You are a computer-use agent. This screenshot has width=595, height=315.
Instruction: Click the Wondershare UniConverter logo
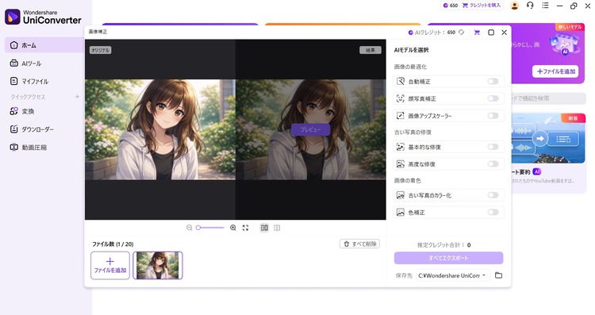[43, 17]
